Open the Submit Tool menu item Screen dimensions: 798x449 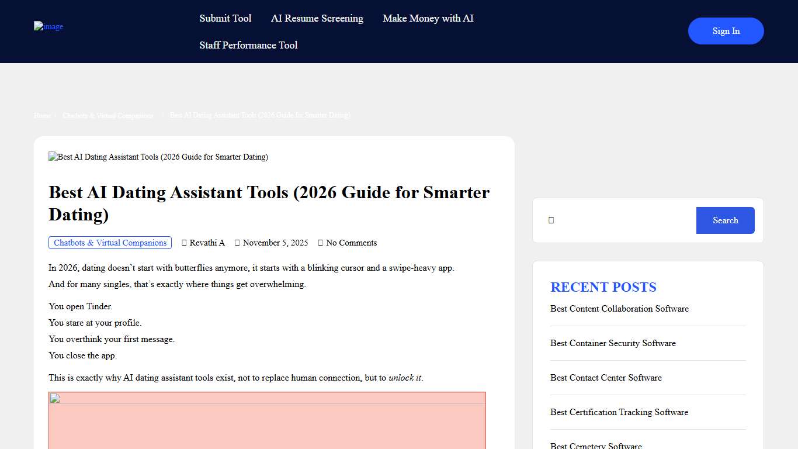(225, 18)
